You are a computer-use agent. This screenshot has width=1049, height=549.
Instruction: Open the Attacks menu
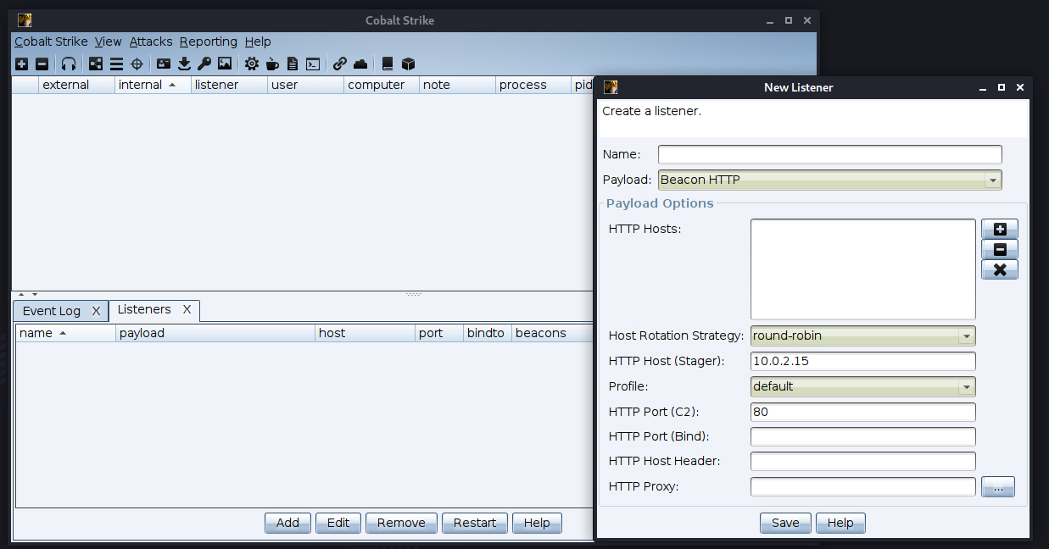(151, 42)
